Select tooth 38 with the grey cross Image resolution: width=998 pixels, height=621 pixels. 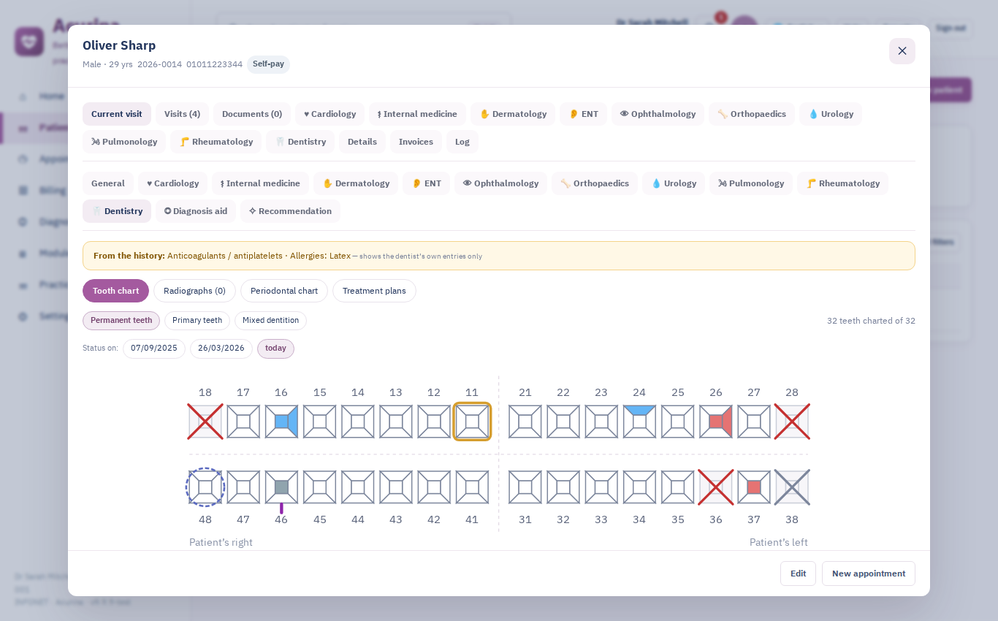pyautogui.click(x=792, y=487)
